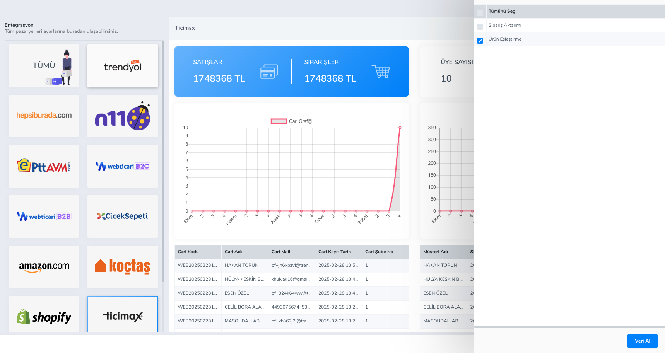Open the Ticimax integration tile
Viewport: 665px width, 353px height.
point(122,316)
